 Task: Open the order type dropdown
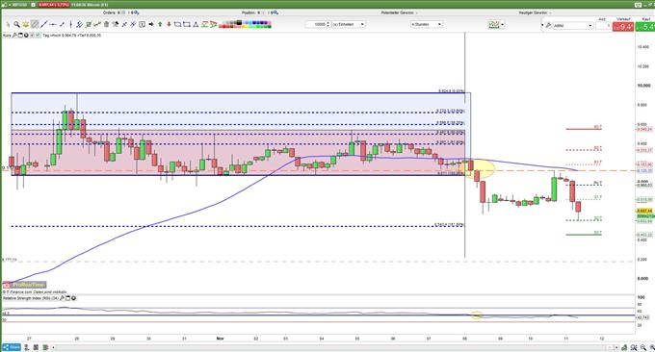click(572, 25)
